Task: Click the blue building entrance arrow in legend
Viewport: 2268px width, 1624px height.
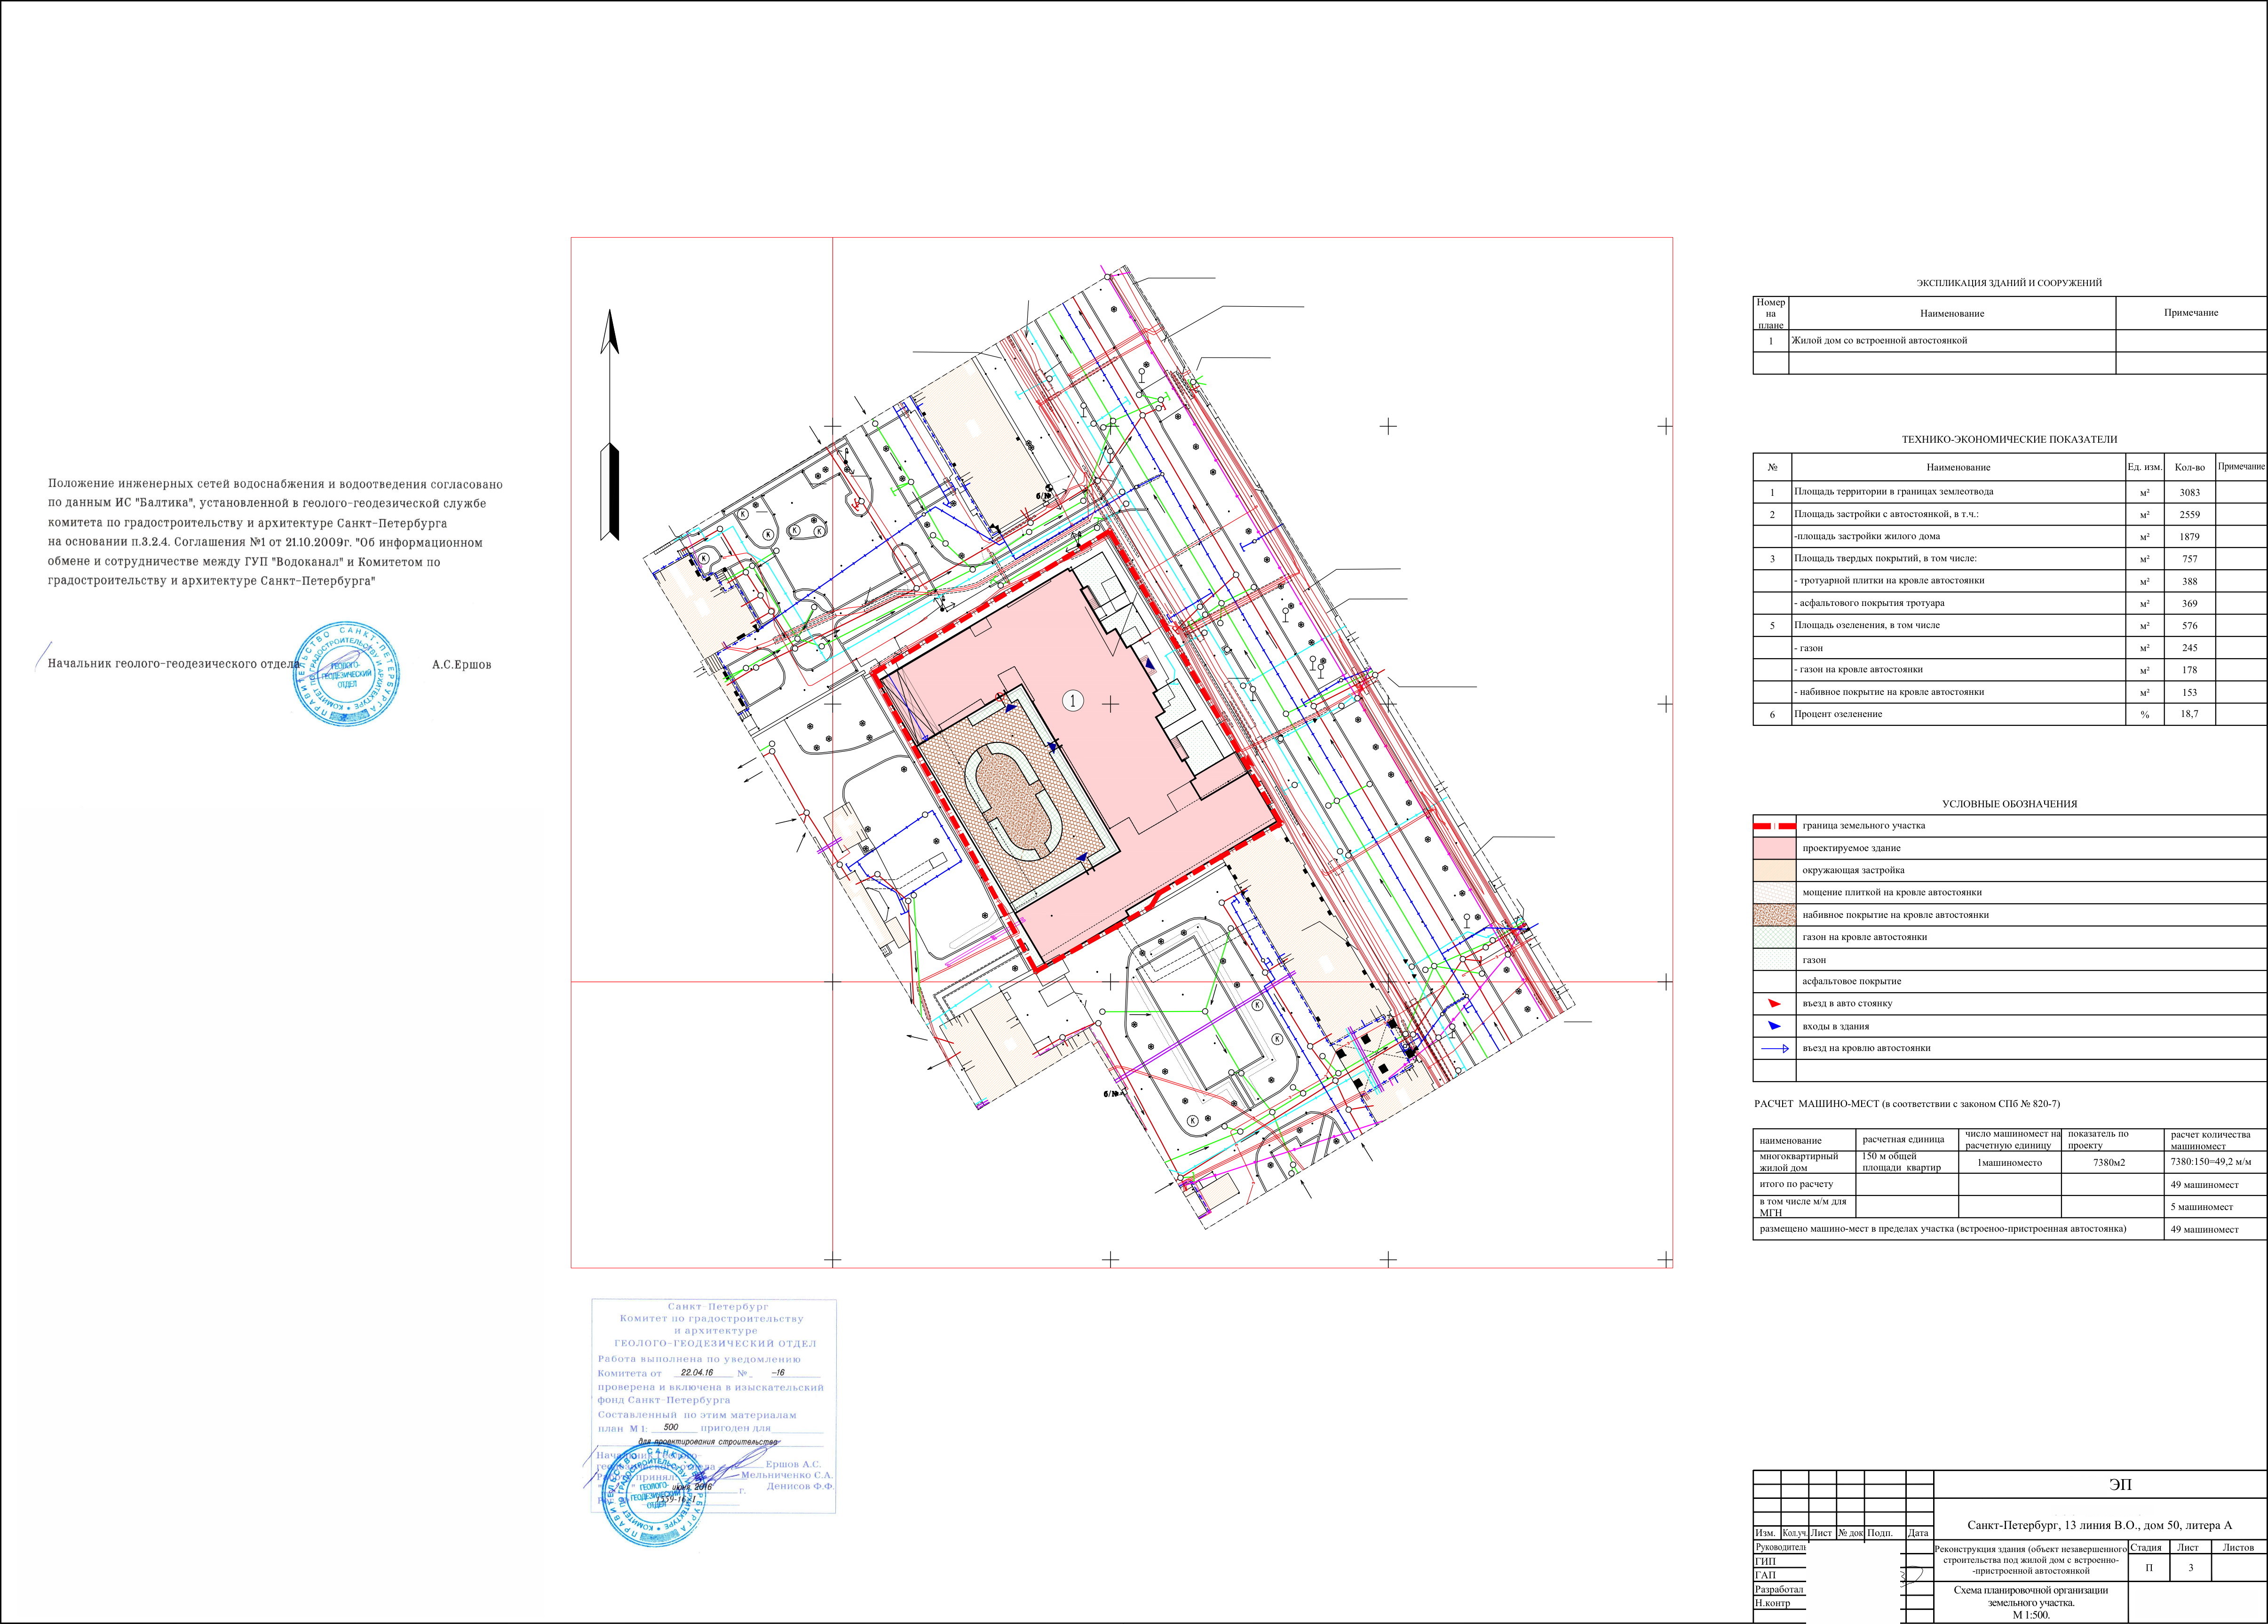Action: point(1773,1026)
